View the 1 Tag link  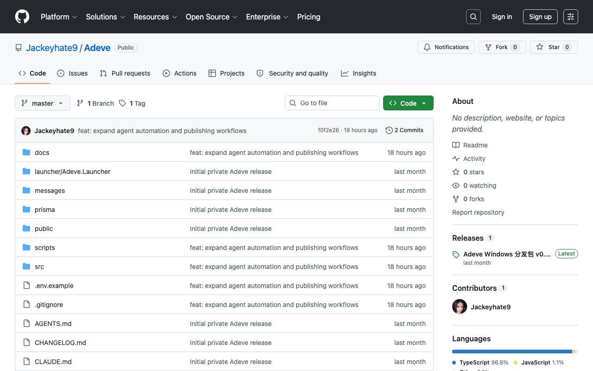click(x=132, y=103)
